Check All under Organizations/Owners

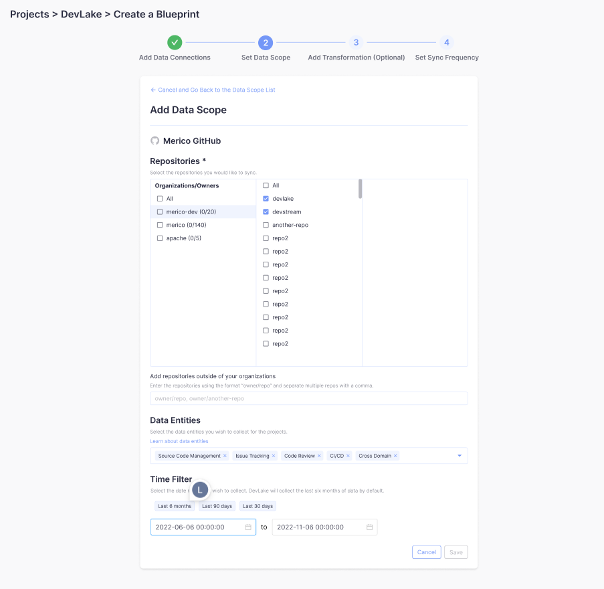point(160,199)
